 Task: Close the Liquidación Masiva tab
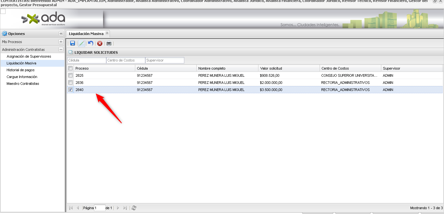[107, 33]
